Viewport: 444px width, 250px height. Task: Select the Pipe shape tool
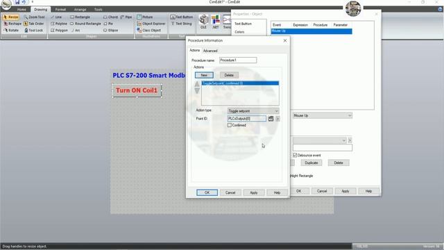[x=126, y=17]
